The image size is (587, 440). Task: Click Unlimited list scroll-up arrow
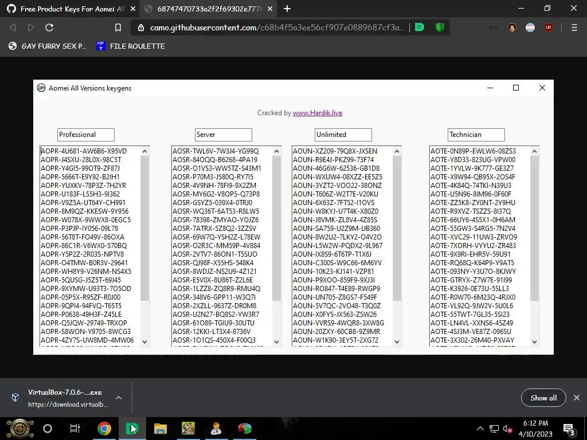[x=397, y=151]
